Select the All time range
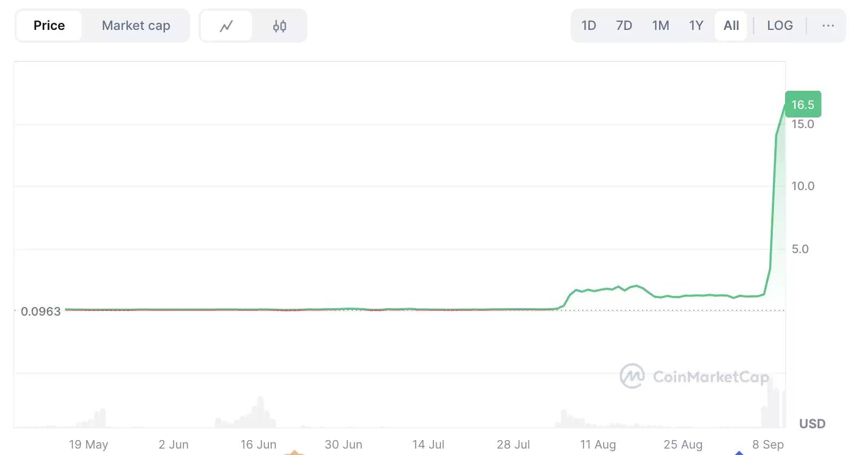Screen dimensions: 855x455 coord(731,26)
